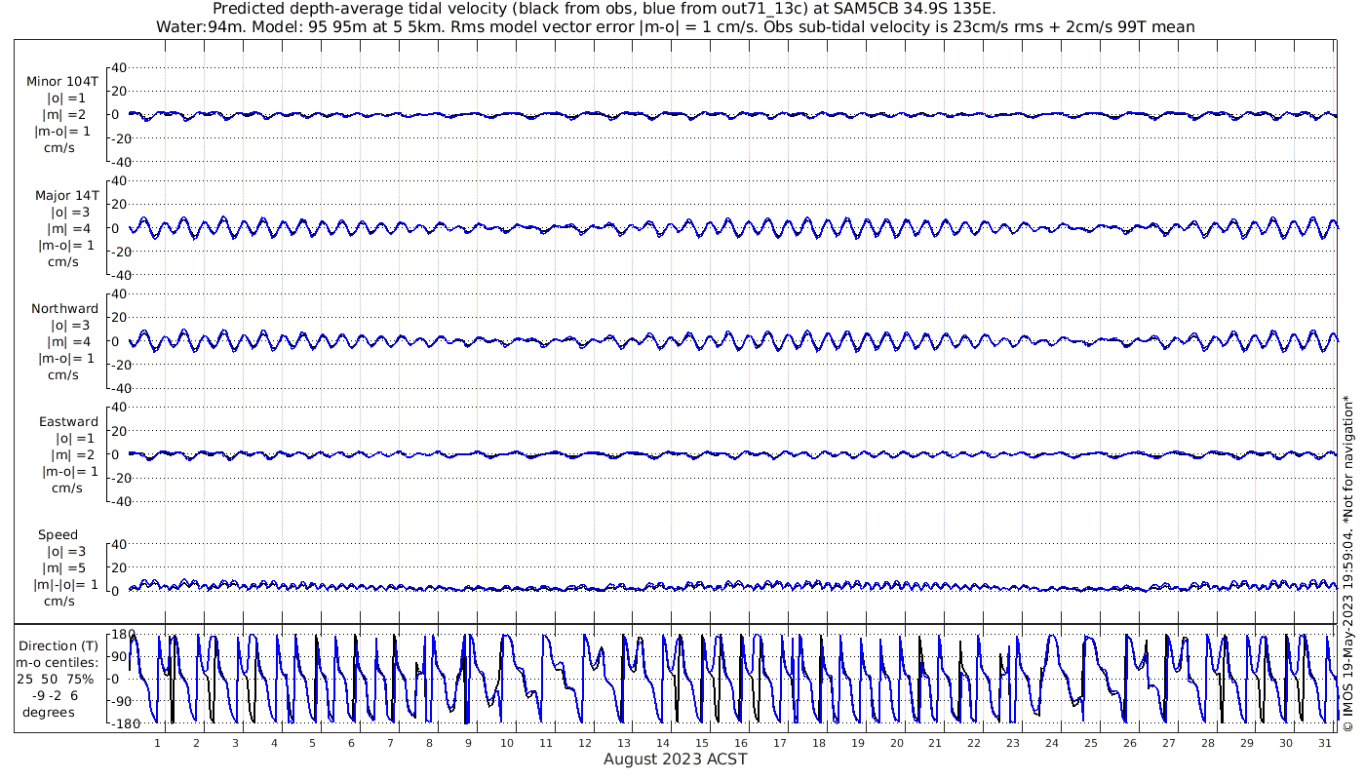Select "|m|-|o|= 1" in the Speed panel

66,584
